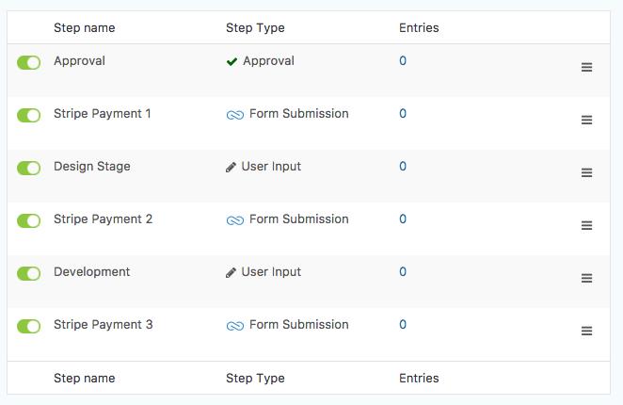The image size is (623, 405).
Task: Click the pencil icon beside Design Stage's User Input
Action: [232, 168]
